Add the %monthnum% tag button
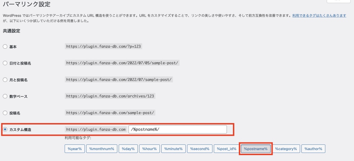This screenshot has height=161, width=354. pyautogui.click(x=102, y=149)
